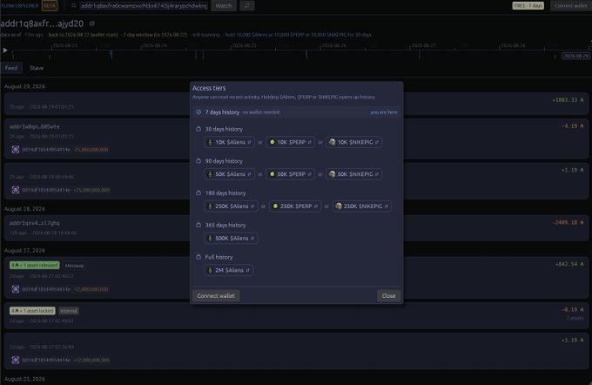The width and height of the screenshot is (592, 385).
Task: Click the Minswap tag
Action: tap(74, 266)
